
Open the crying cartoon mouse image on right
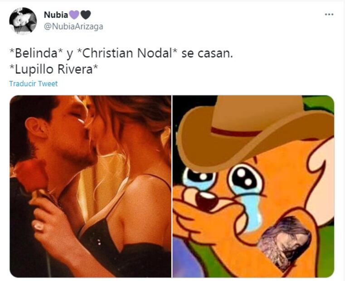(253, 186)
